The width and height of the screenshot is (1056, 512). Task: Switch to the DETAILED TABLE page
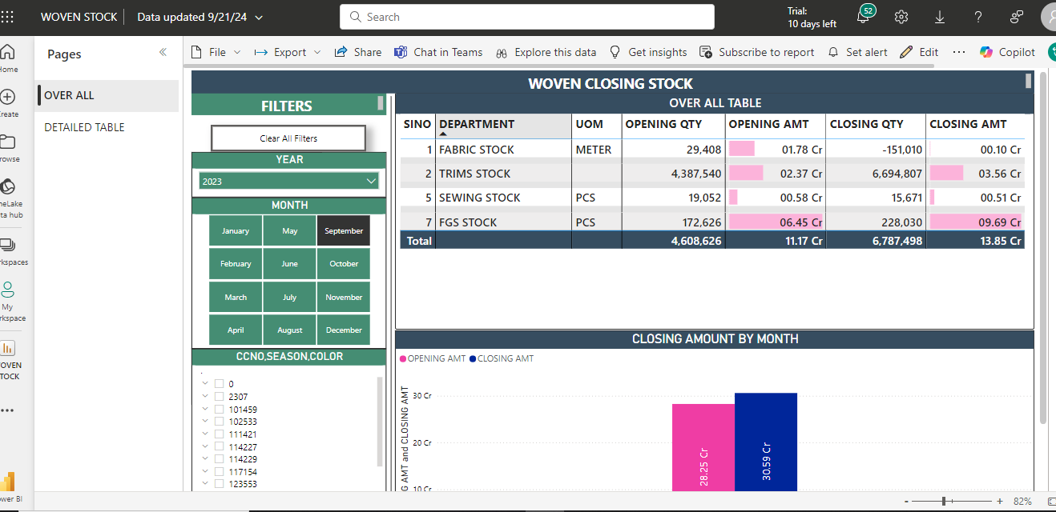point(84,127)
